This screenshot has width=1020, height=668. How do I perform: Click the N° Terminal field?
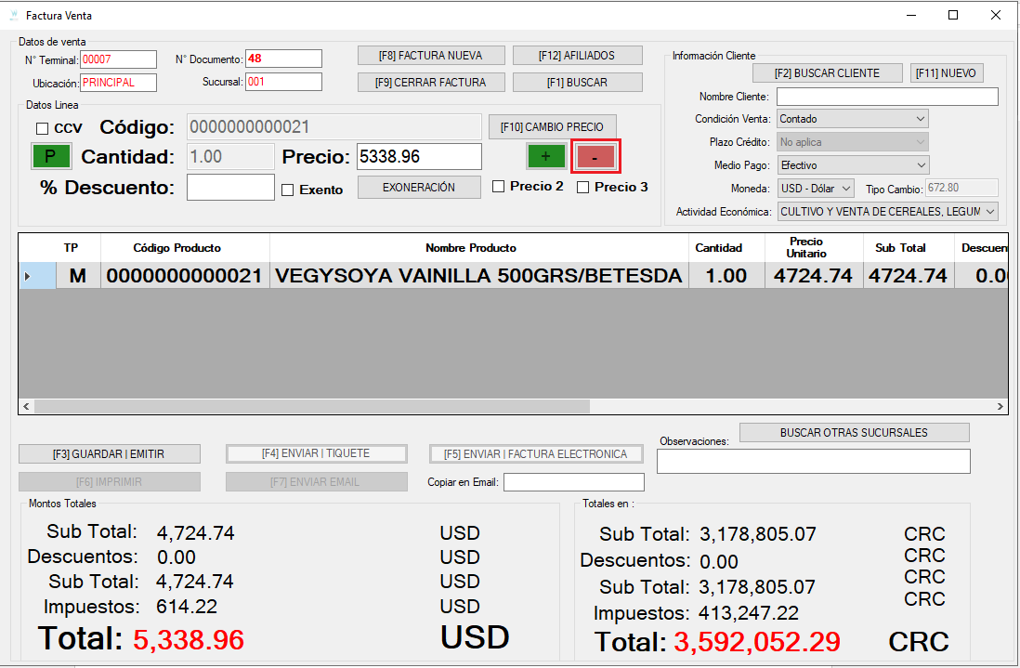[118, 59]
